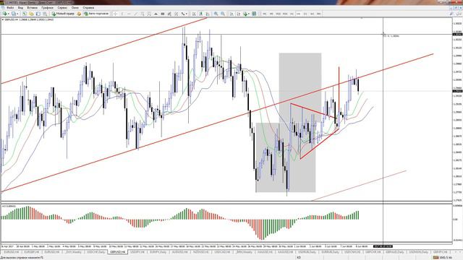463x260 pixels.
Task: Switch to the USDCAD,H4 chart tab
Action: (x=222, y=252)
